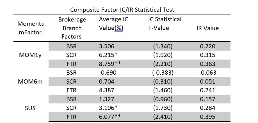Select the Average IC Value(%) header
Viewport: 258px width, 123px height.
pyautogui.click(x=111, y=24)
